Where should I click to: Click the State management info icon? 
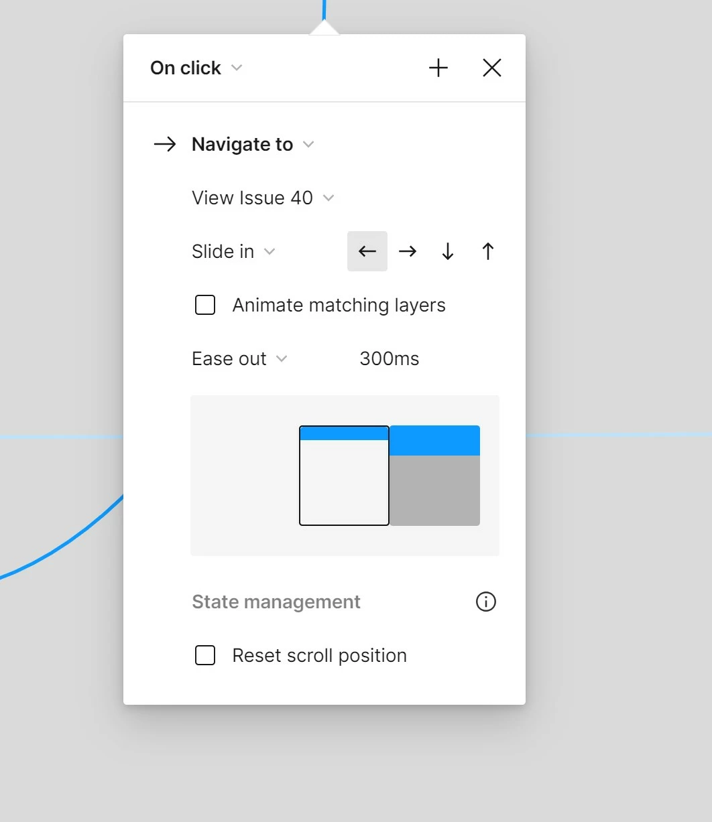485,602
